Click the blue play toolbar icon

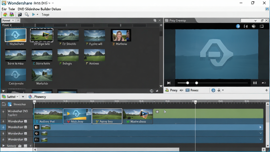click(33, 15)
